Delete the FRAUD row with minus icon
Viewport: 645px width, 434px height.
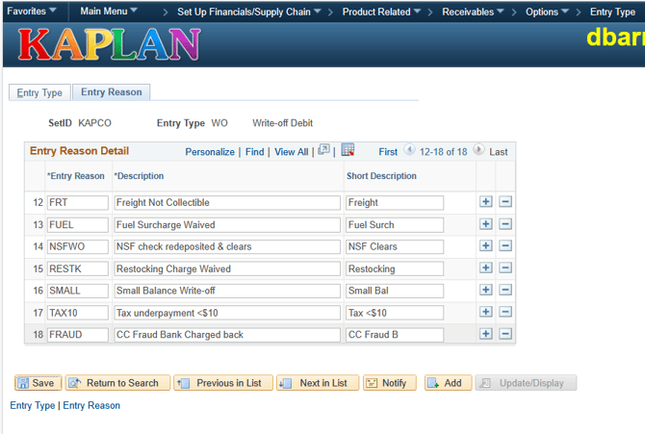pos(505,334)
